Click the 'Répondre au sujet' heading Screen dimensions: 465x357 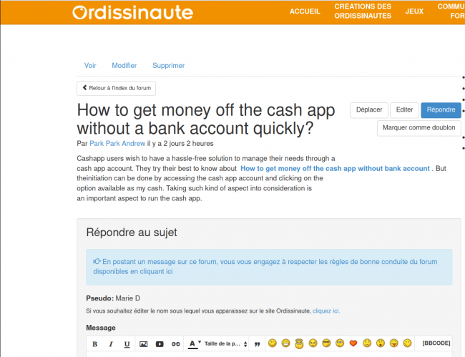point(132,233)
